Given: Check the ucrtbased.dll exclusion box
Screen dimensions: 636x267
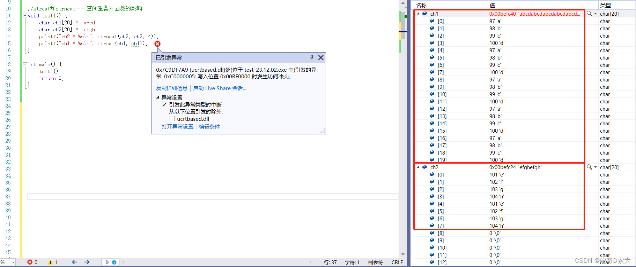Looking at the screenshot, I should 172,119.
